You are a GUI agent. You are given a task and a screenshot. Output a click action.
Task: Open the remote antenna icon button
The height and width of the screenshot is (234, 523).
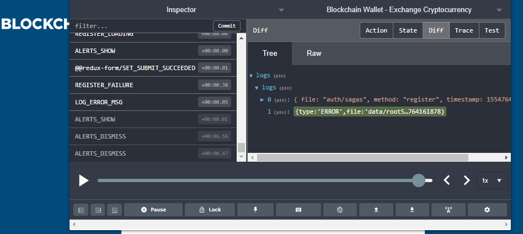tap(449, 210)
